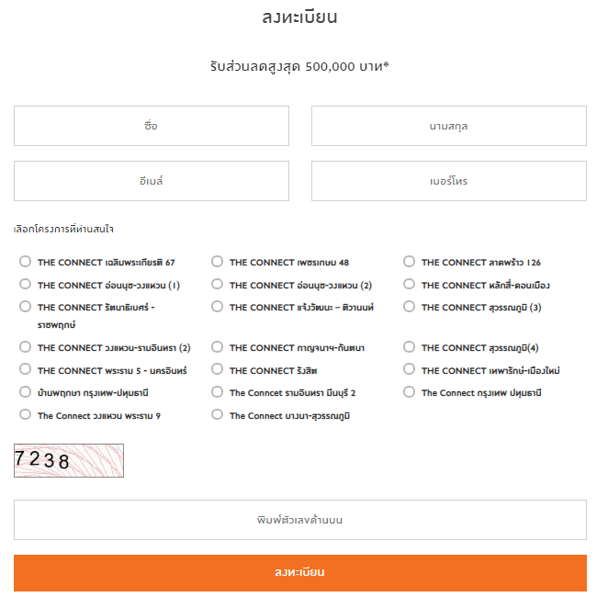
Task: Choose THE CONNECT เทพารักษ์-เมืองใหม่ option
Action: point(410,370)
